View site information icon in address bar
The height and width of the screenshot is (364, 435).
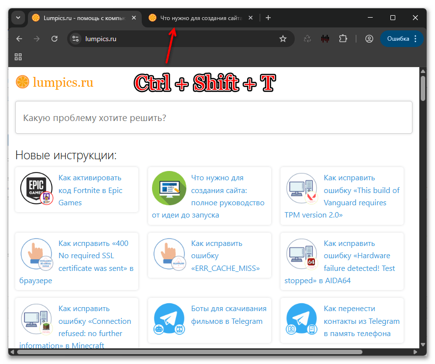click(76, 39)
